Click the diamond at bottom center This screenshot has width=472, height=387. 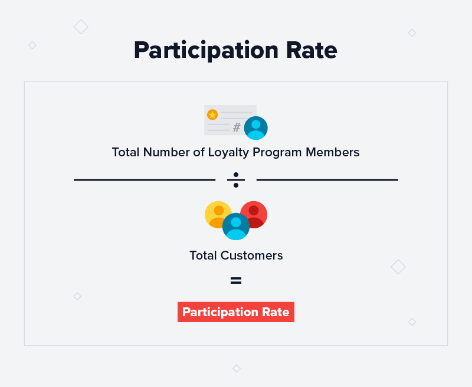point(237,368)
